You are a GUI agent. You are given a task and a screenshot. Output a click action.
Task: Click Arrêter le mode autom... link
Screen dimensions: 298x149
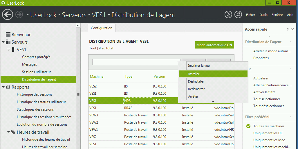pyautogui.click(x=272, y=51)
